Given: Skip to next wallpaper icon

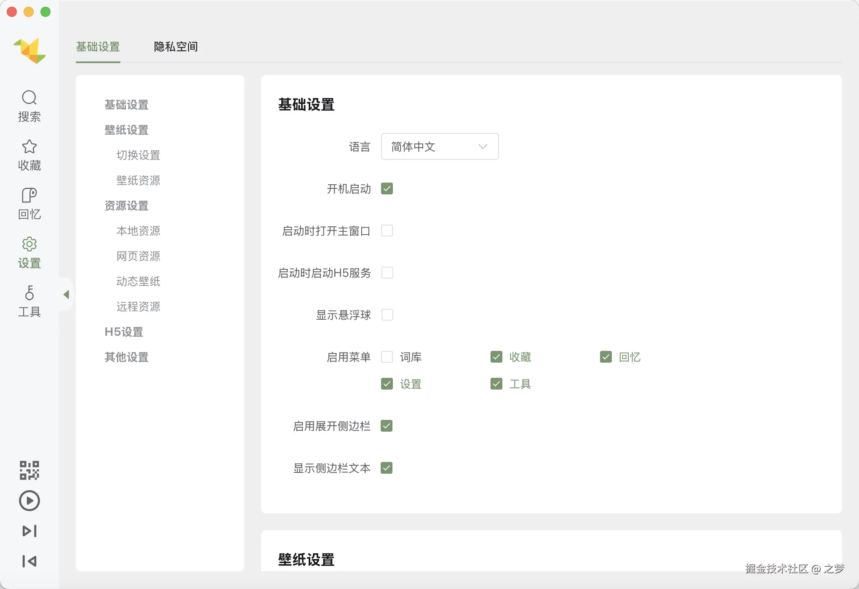Looking at the screenshot, I should (x=29, y=531).
